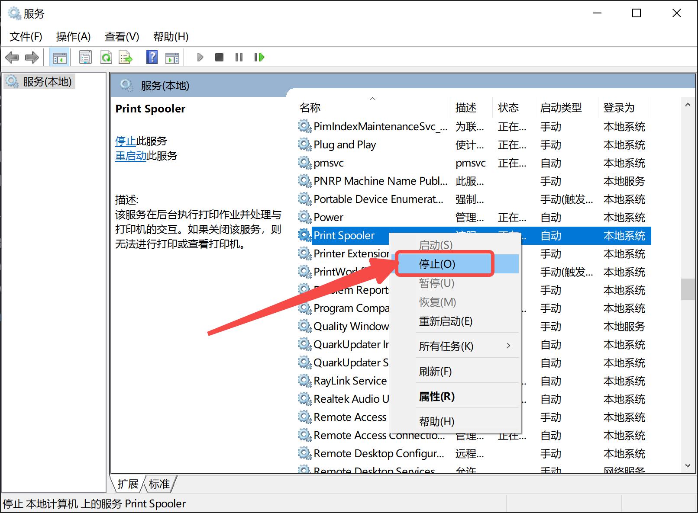Click the Stop Service square icon

click(219, 57)
